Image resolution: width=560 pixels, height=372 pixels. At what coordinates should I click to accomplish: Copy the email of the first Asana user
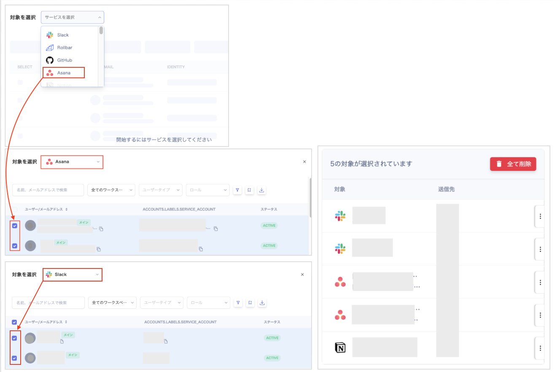click(101, 229)
